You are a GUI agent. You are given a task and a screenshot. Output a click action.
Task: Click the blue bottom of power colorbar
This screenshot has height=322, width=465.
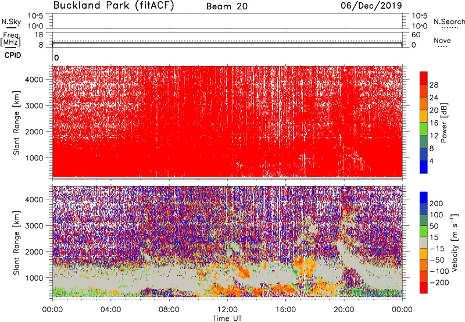[x=424, y=167]
